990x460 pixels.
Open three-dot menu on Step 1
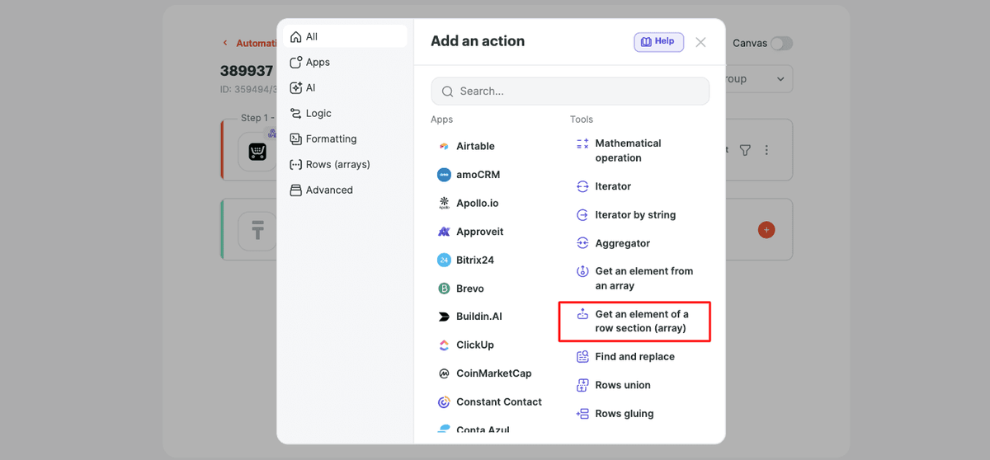[766, 150]
